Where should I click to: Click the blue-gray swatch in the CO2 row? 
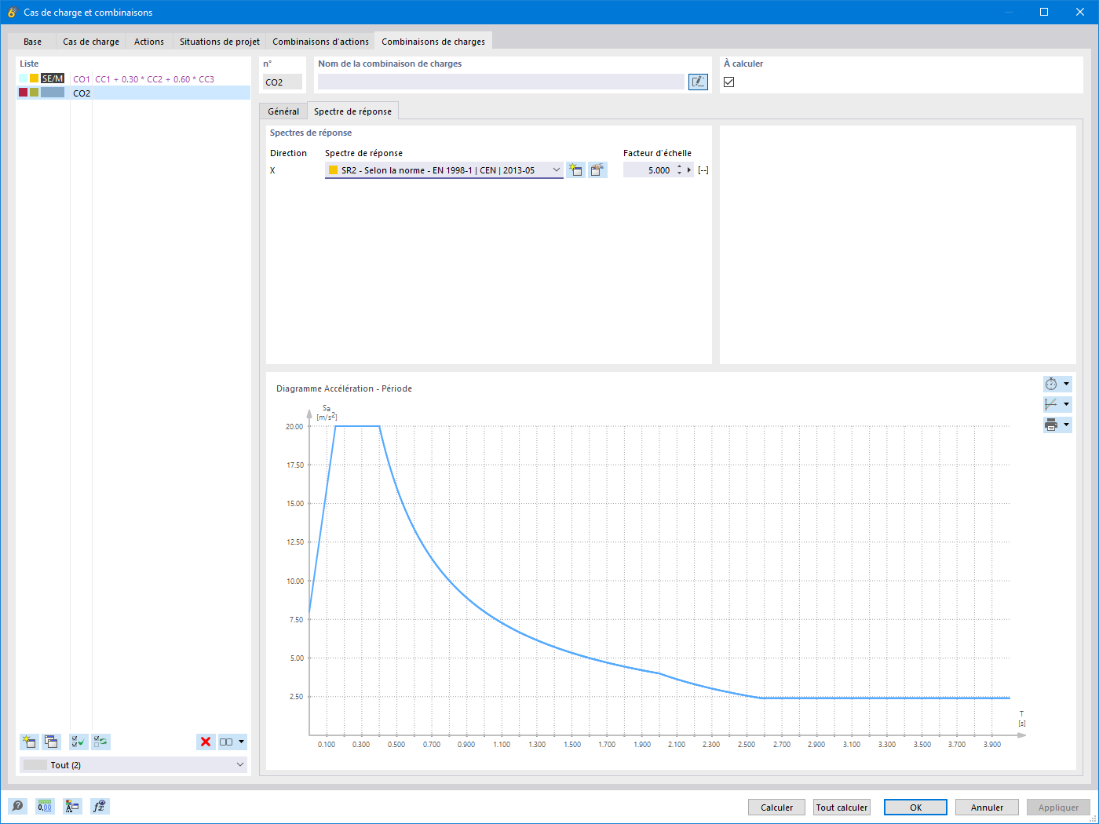(53, 93)
